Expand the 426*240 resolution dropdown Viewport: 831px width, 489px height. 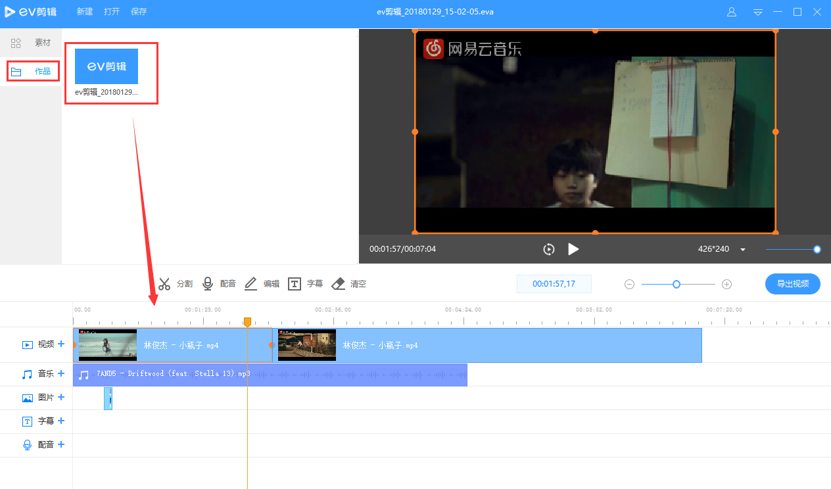(743, 250)
